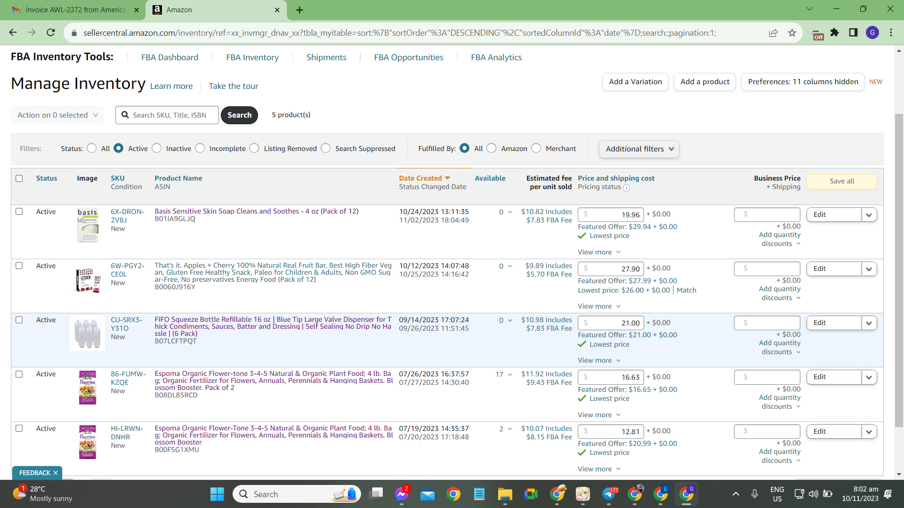Open the FBA Inventory tab
The image size is (904, 508).
[252, 57]
